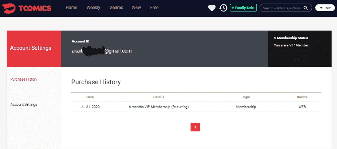Open the New menu
Viewport: 337px width, 149px height.
(136, 8)
